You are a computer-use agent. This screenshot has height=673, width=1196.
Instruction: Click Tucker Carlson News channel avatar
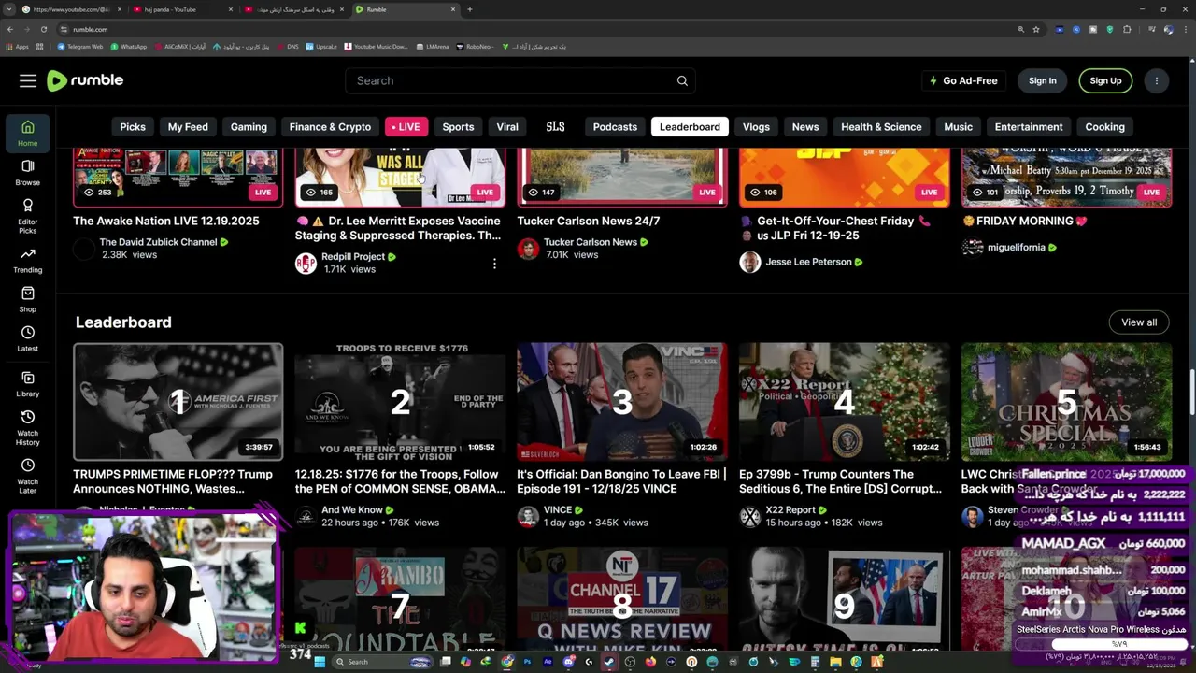pos(528,249)
